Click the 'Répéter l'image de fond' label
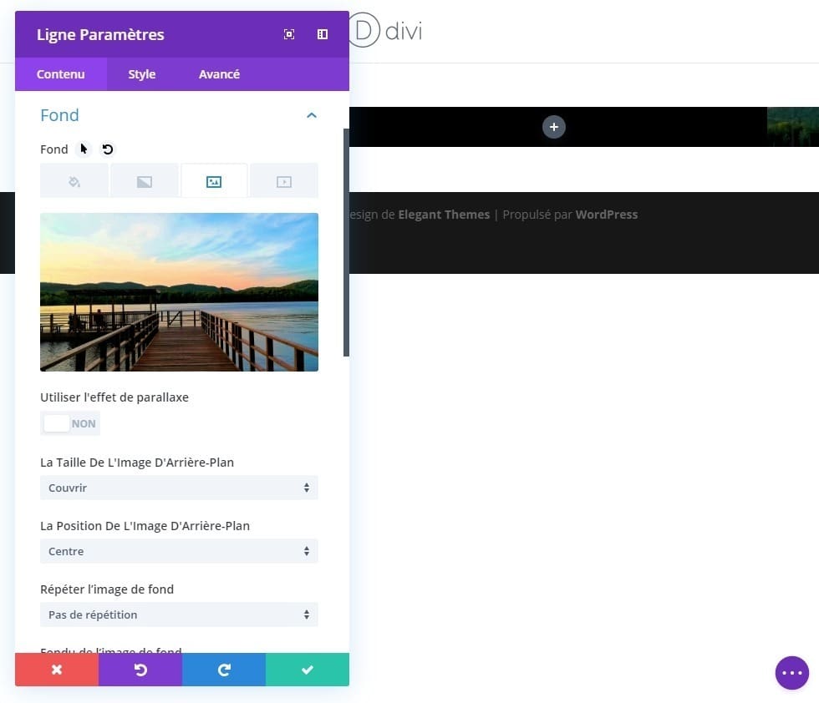The height and width of the screenshot is (703, 819). click(107, 589)
